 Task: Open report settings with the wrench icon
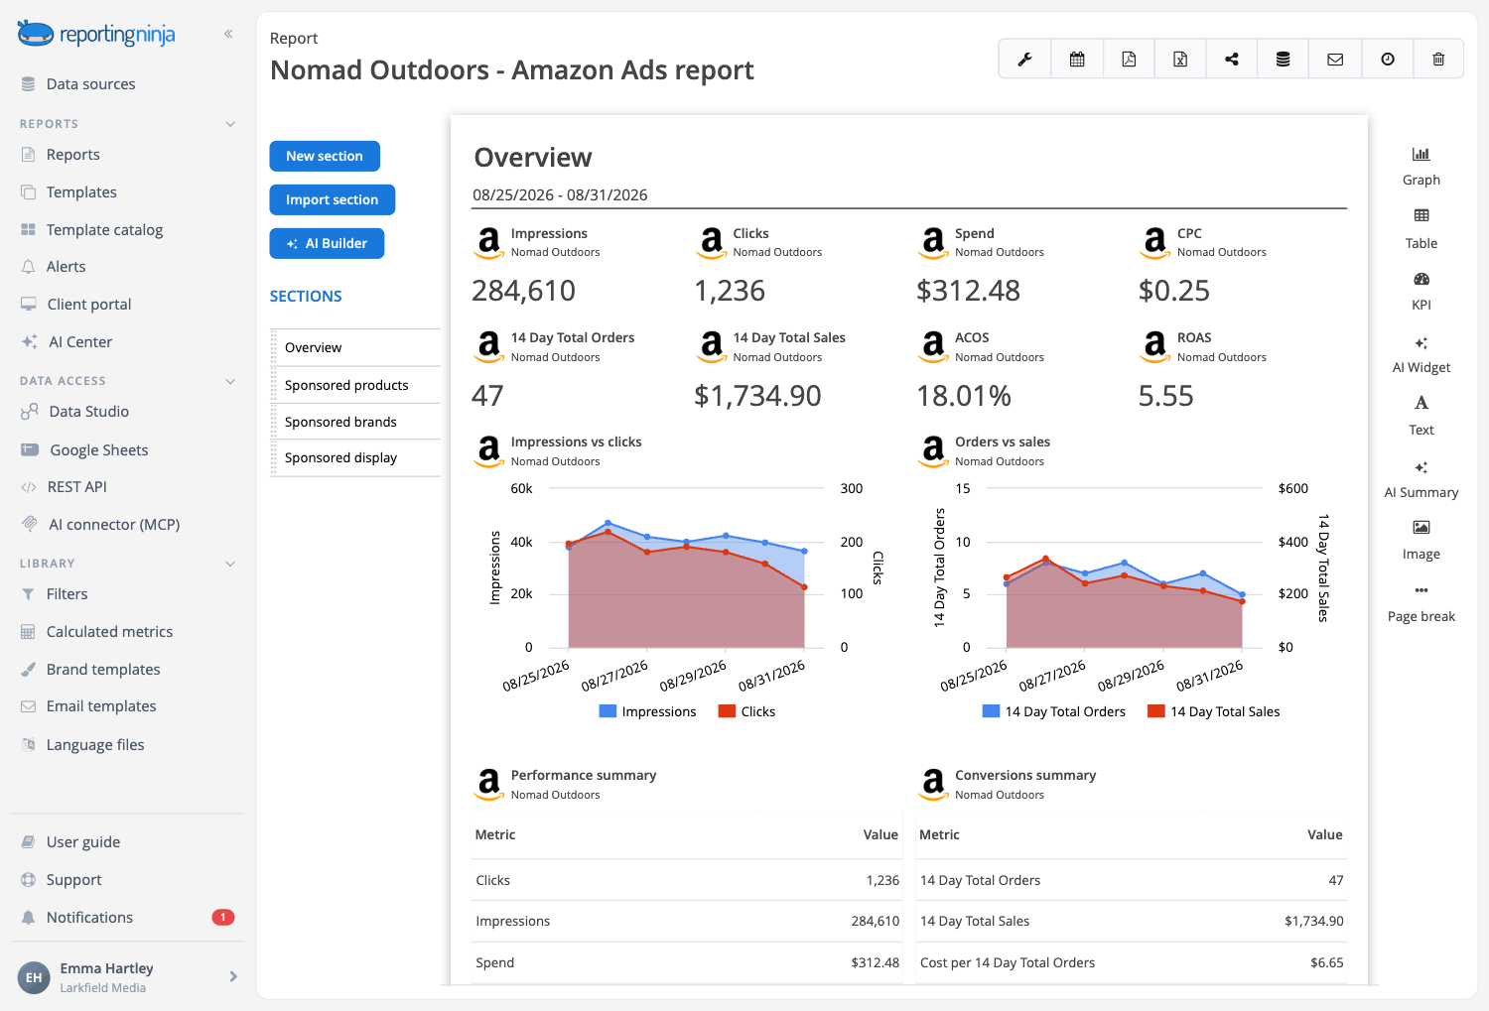(x=1024, y=60)
